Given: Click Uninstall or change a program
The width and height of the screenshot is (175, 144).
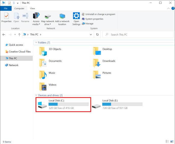Looking at the screenshot, I should click(98, 14).
